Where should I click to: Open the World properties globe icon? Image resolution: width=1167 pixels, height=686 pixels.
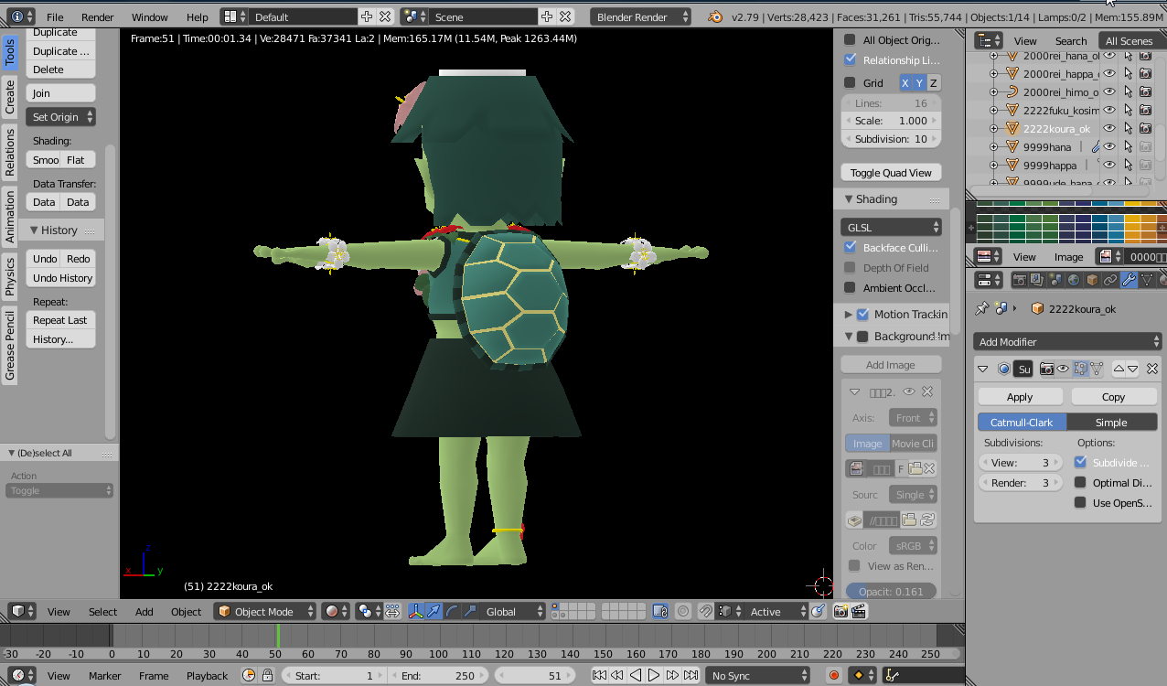(x=1074, y=280)
